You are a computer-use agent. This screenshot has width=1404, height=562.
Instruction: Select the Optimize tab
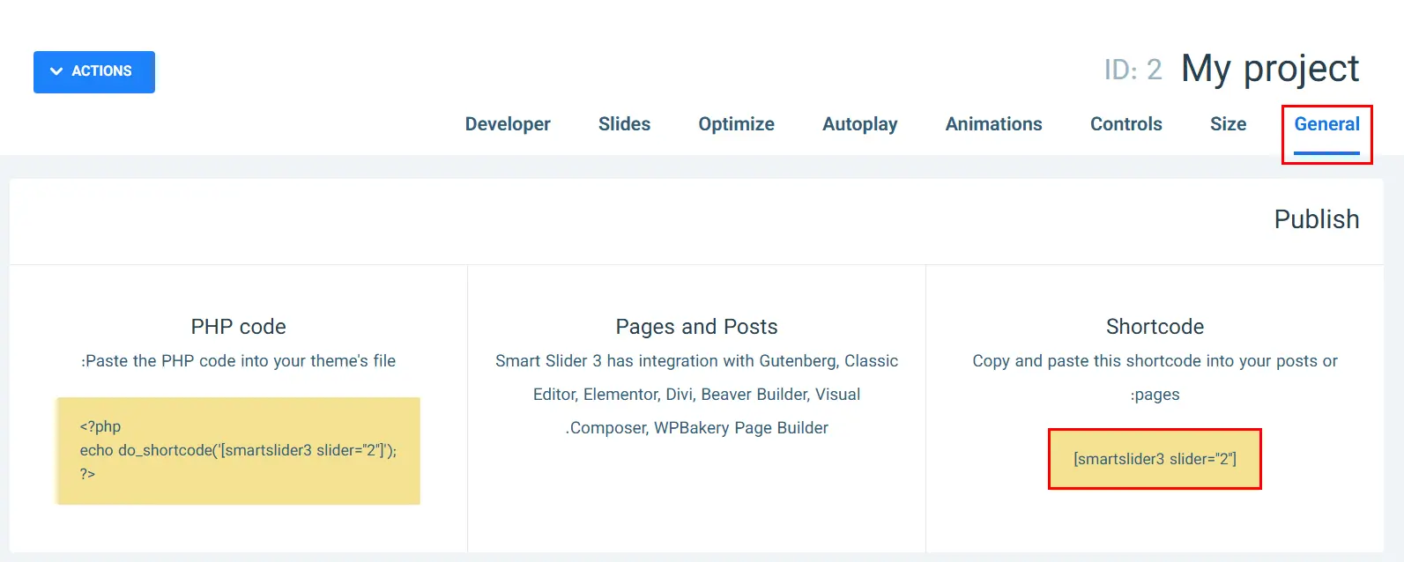coord(737,124)
